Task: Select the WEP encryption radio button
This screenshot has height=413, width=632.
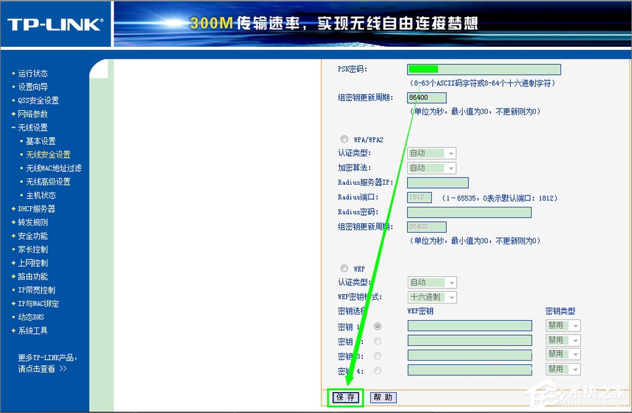Action: 344,268
